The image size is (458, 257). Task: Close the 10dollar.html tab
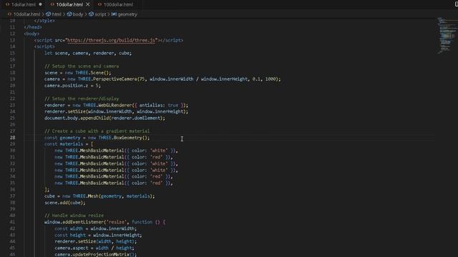point(88,4)
